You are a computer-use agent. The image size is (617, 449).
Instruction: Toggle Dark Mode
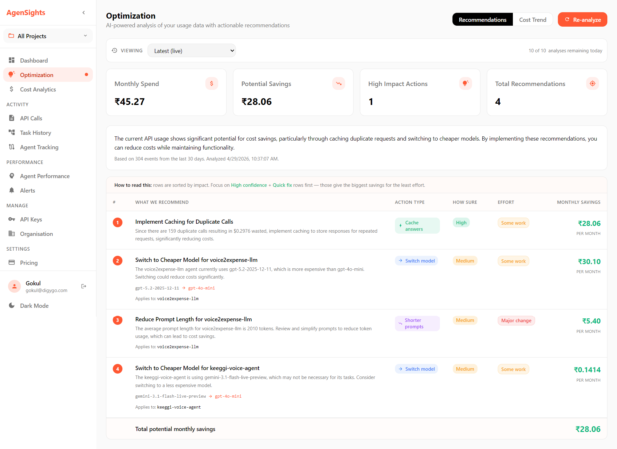coord(34,306)
